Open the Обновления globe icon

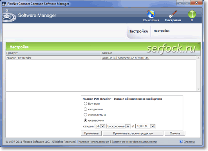tap(151, 14)
